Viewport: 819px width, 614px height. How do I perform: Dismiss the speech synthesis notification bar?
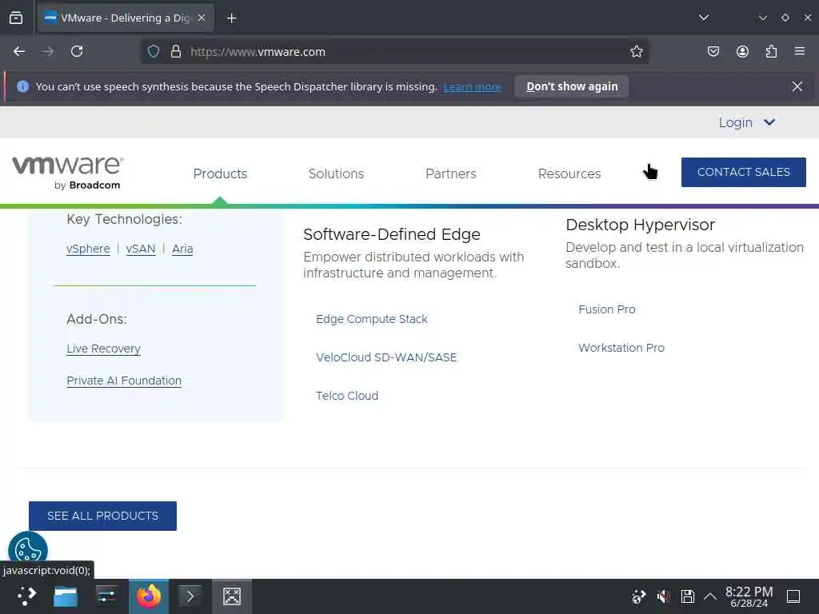[797, 86]
